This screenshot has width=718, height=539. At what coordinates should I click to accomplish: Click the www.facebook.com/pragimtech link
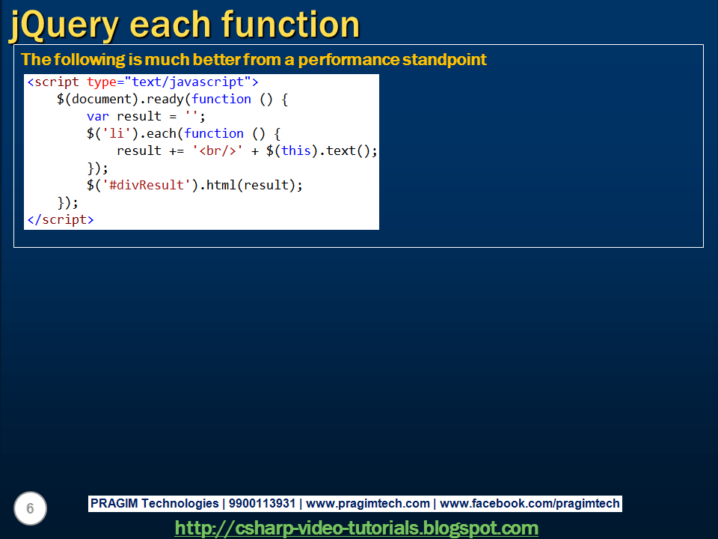(528, 503)
